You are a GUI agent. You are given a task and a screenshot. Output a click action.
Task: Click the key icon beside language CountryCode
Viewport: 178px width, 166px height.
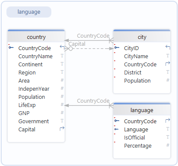(x=117, y=121)
